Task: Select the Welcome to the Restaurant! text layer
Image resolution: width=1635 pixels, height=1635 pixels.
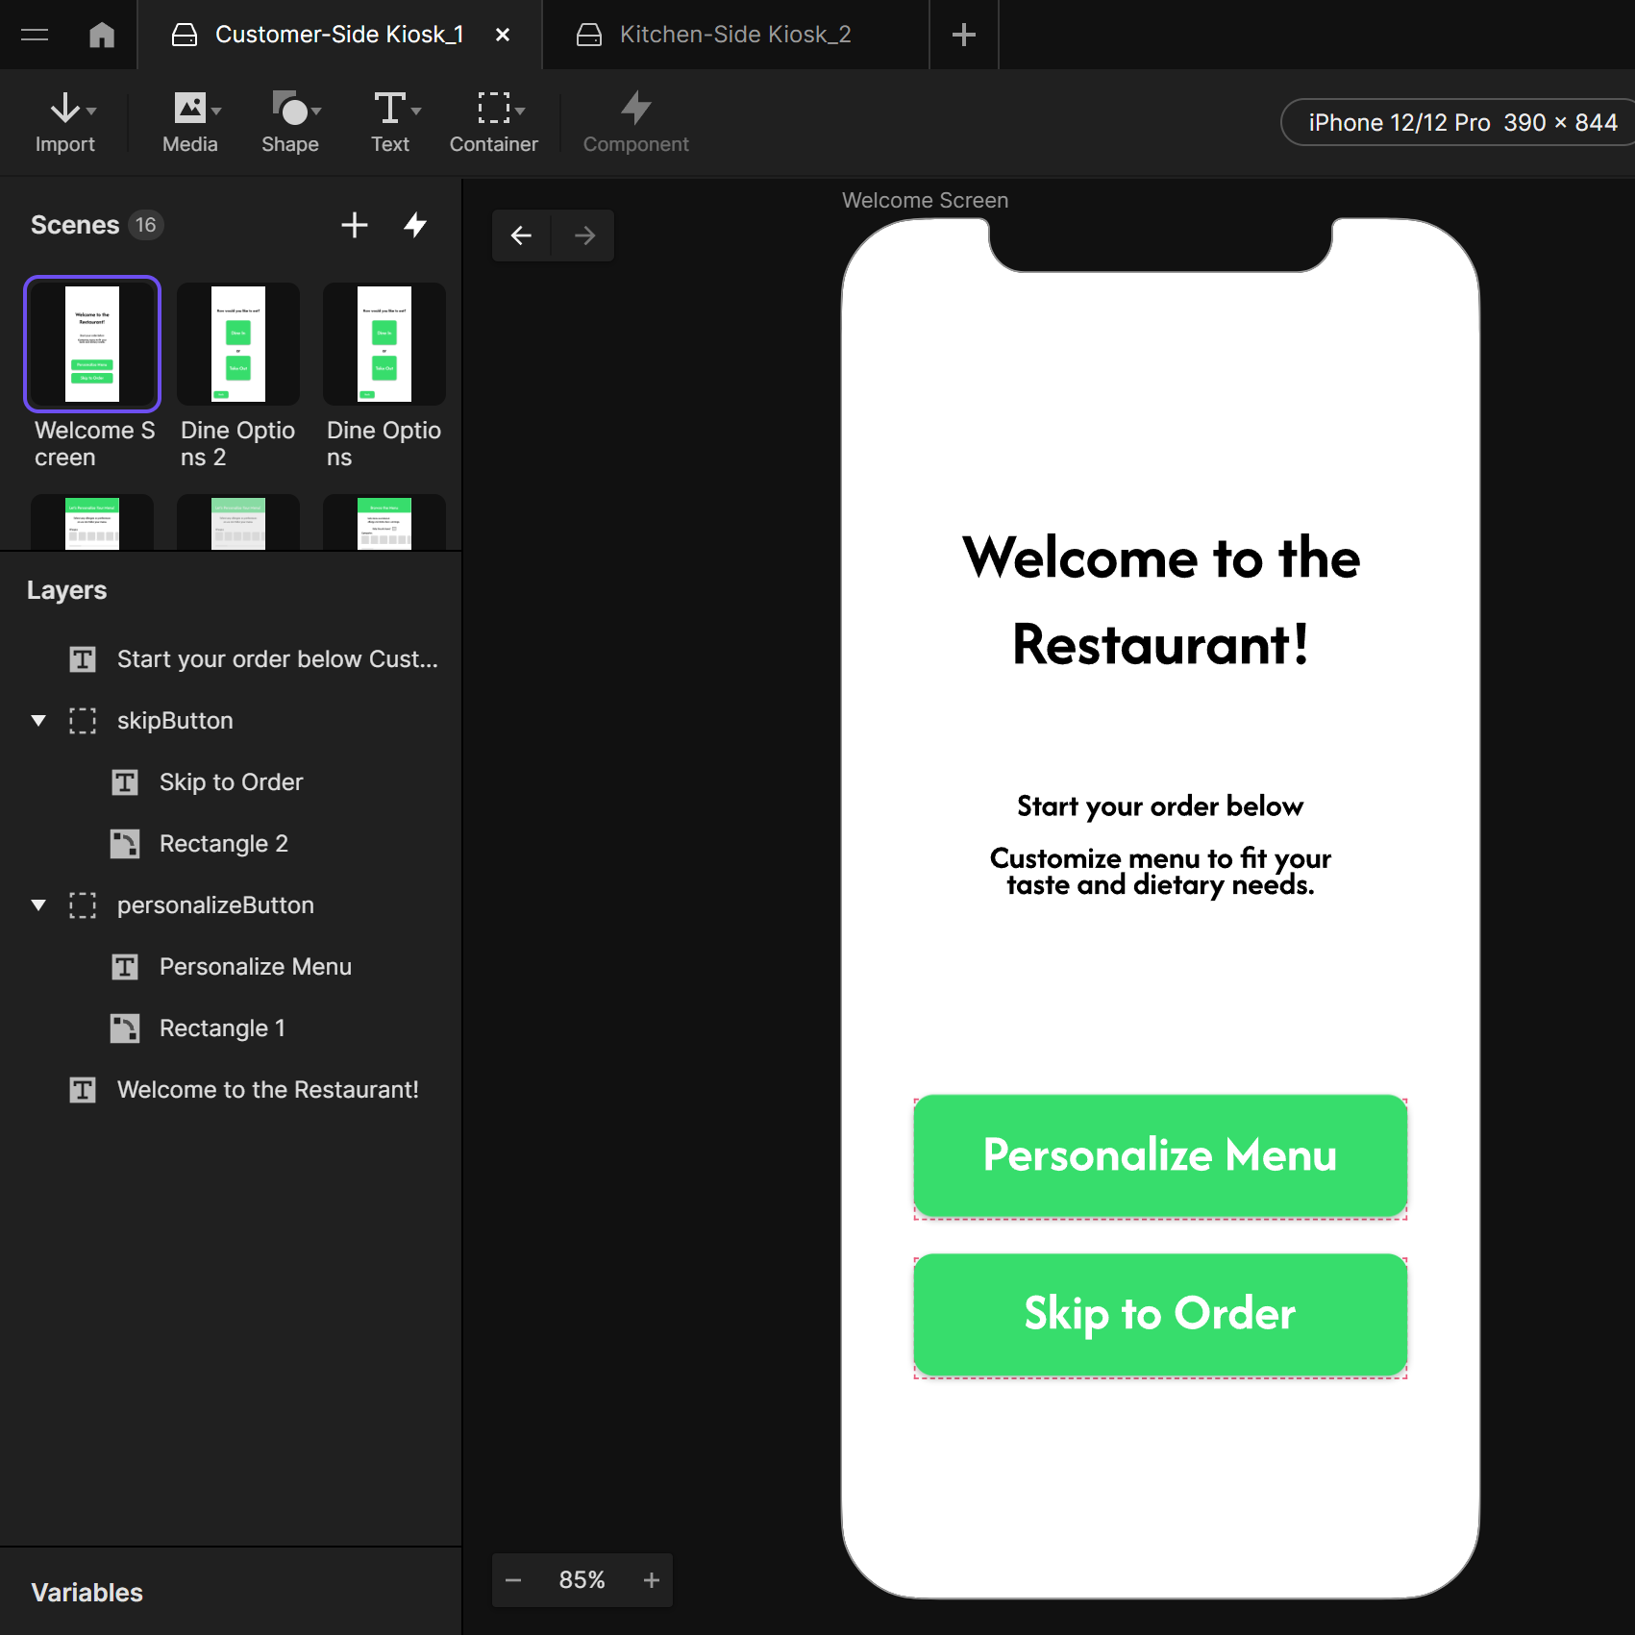Action: [267, 1089]
